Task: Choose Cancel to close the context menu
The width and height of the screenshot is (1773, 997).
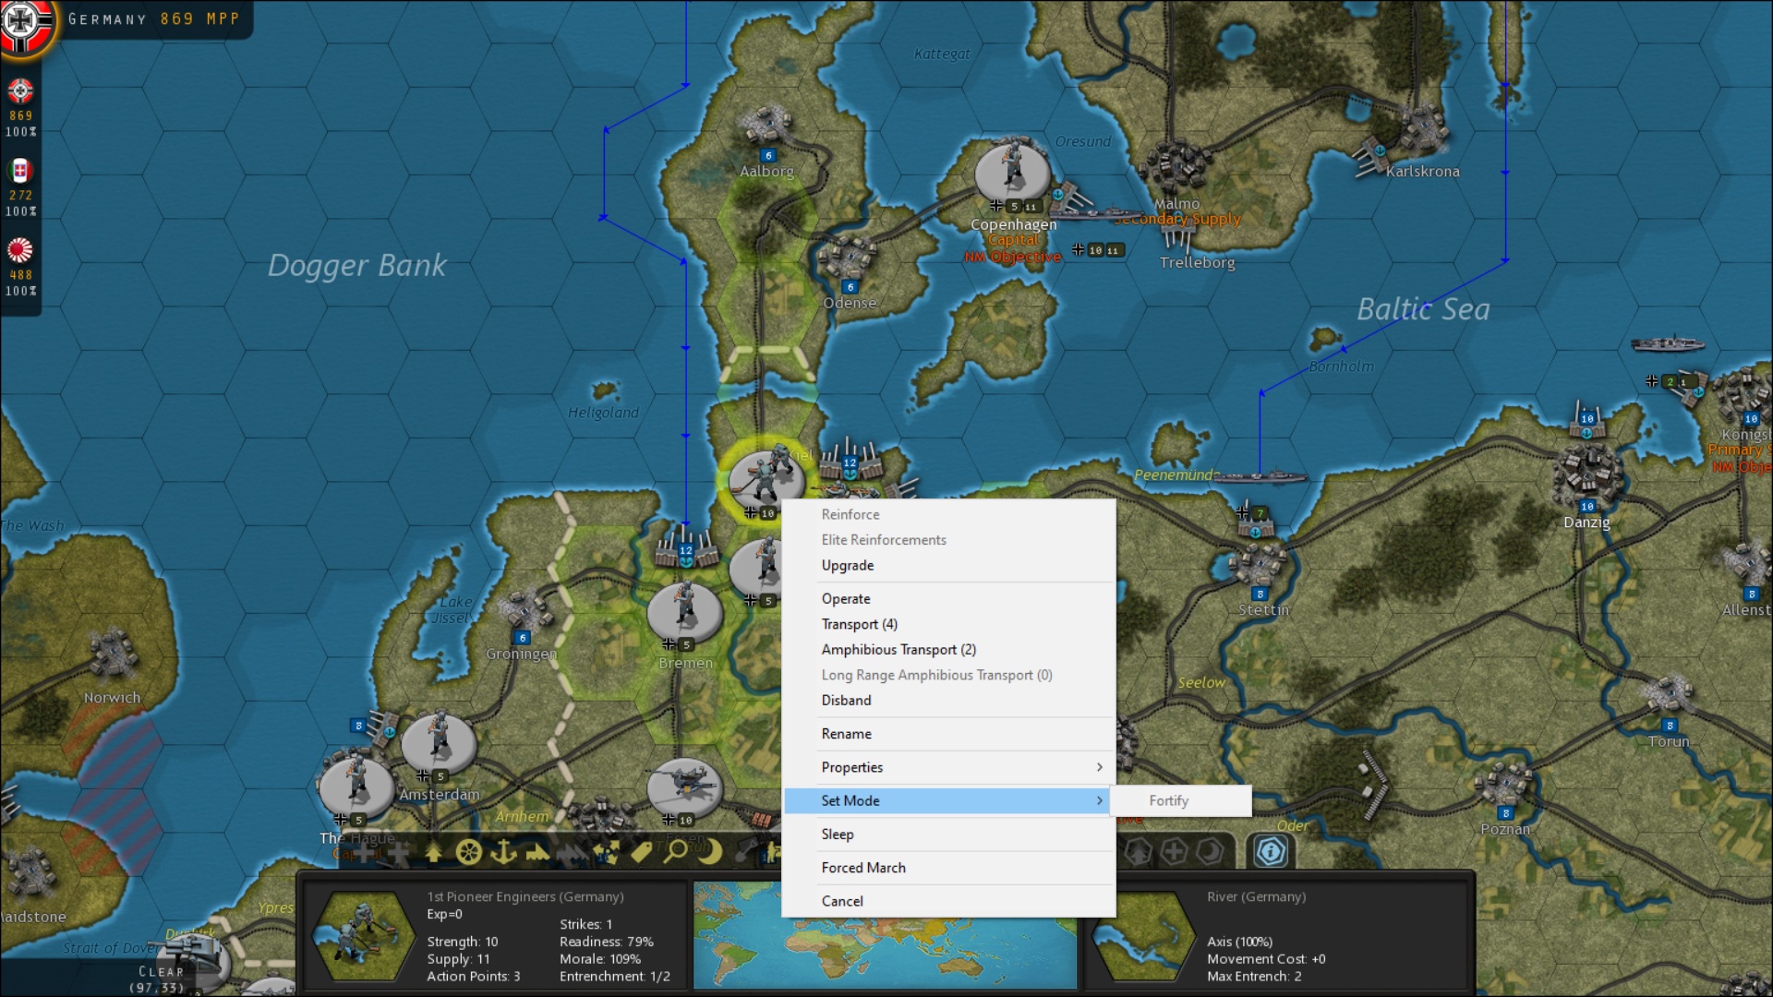Action: point(841,901)
